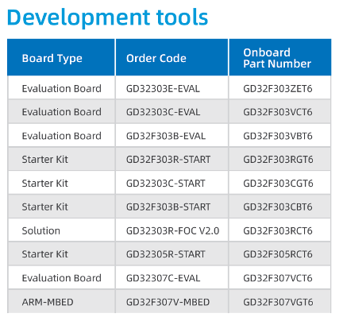The width and height of the screenshot is (343, 321).
Task: Click part number GD32F307VGT6
Action: click(x=278, y=302)
